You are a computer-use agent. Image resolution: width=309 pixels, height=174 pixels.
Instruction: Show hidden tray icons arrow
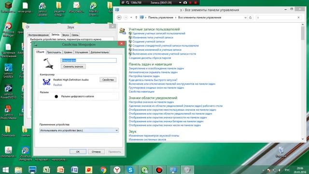pos(263,170)
